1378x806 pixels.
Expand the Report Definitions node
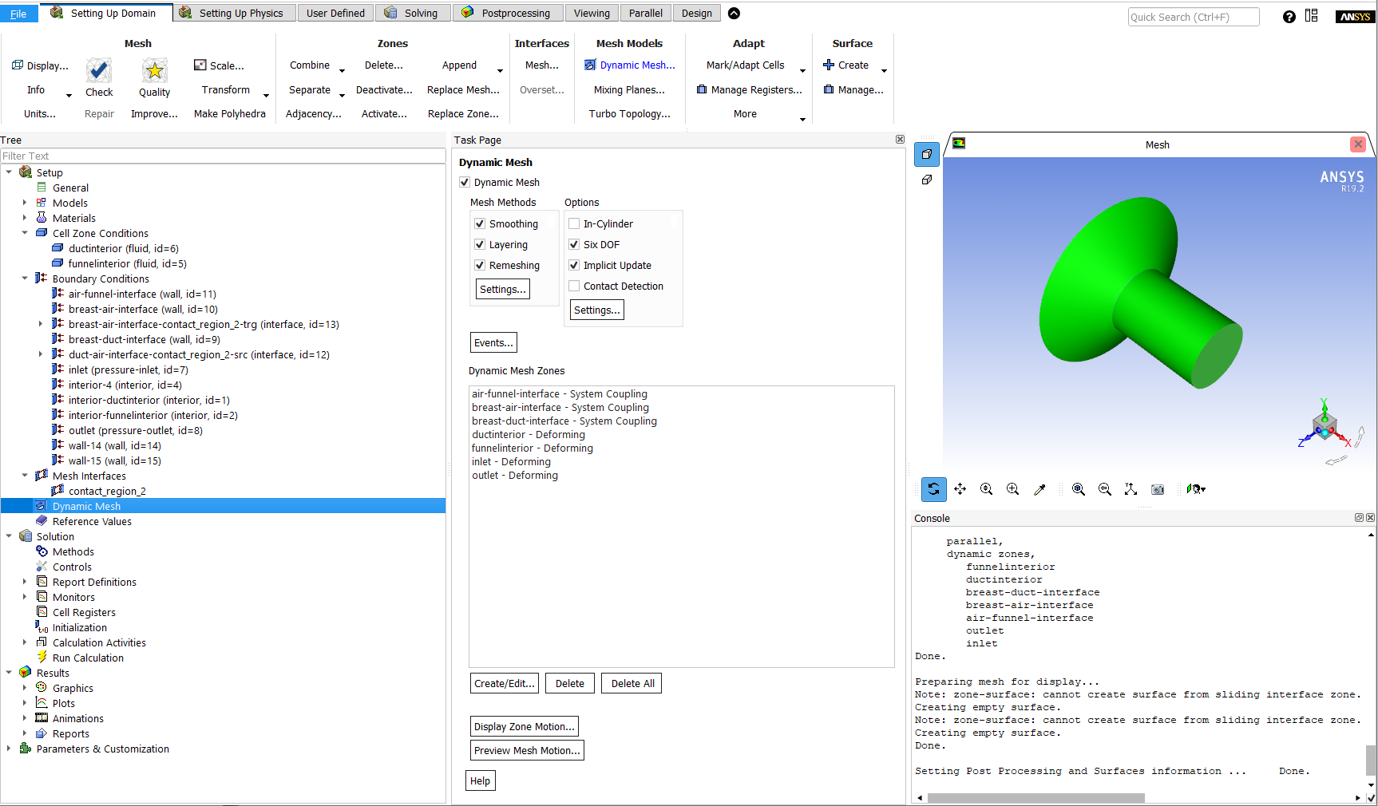pos(25,582)
